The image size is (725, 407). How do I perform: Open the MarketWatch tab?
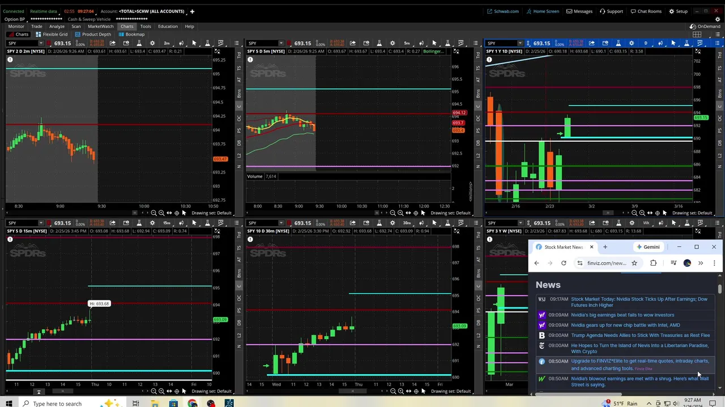point(100,27)
